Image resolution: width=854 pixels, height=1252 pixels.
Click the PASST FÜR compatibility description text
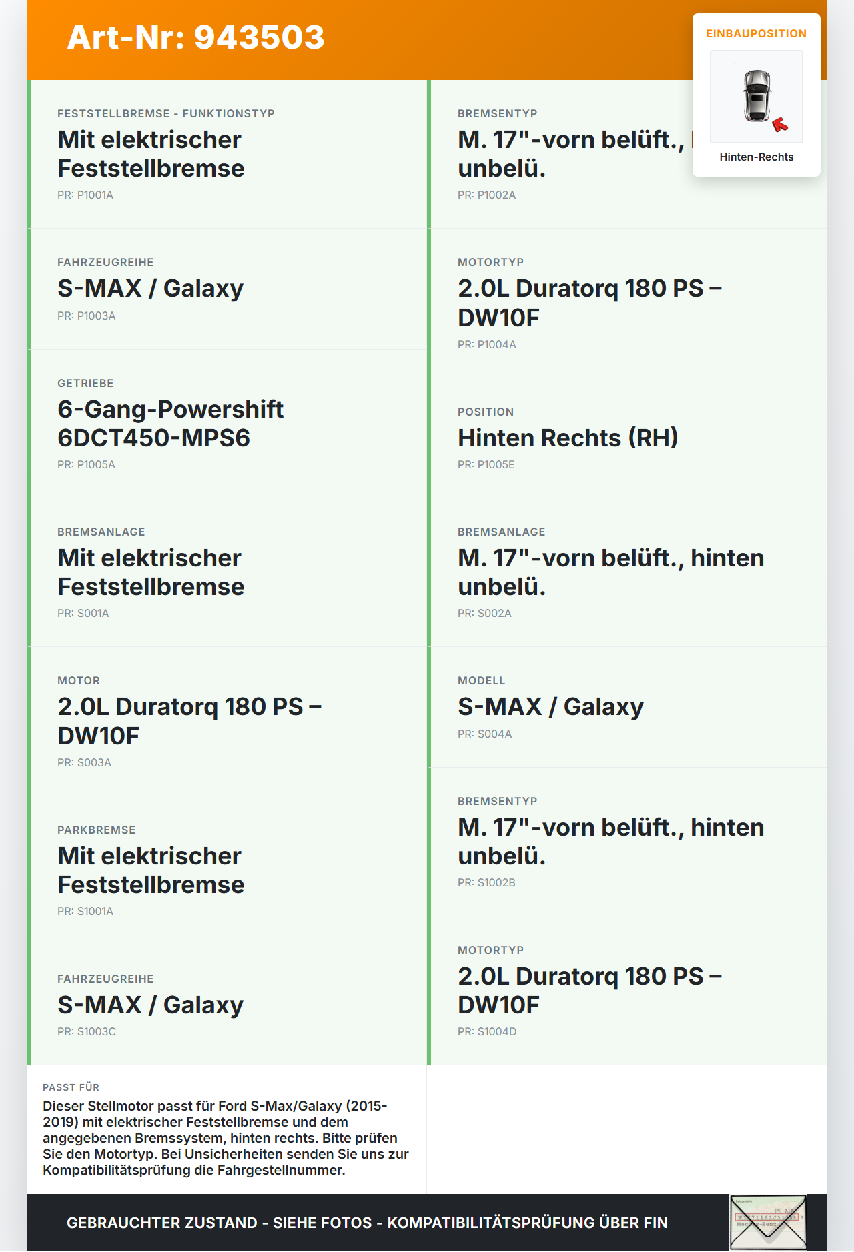coord(226,1138)
